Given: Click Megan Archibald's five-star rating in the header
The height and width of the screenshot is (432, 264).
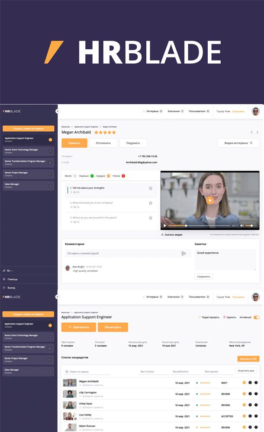Looking at the screenshot, I should coord(105,133).
